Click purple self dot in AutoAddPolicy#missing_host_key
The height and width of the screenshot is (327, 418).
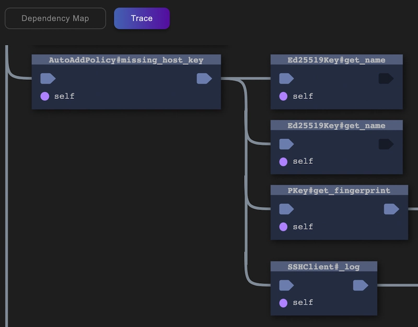click(45, 96)
